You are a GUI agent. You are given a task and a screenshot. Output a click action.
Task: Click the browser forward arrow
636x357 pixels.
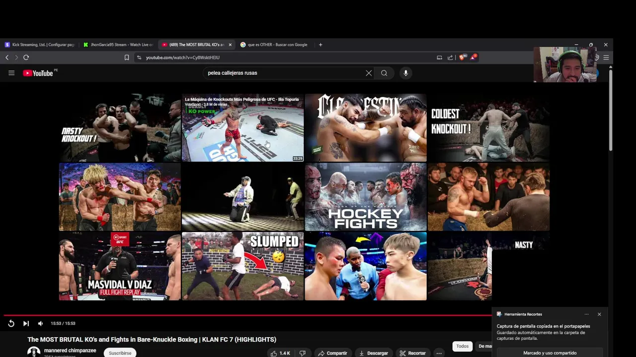16,58
